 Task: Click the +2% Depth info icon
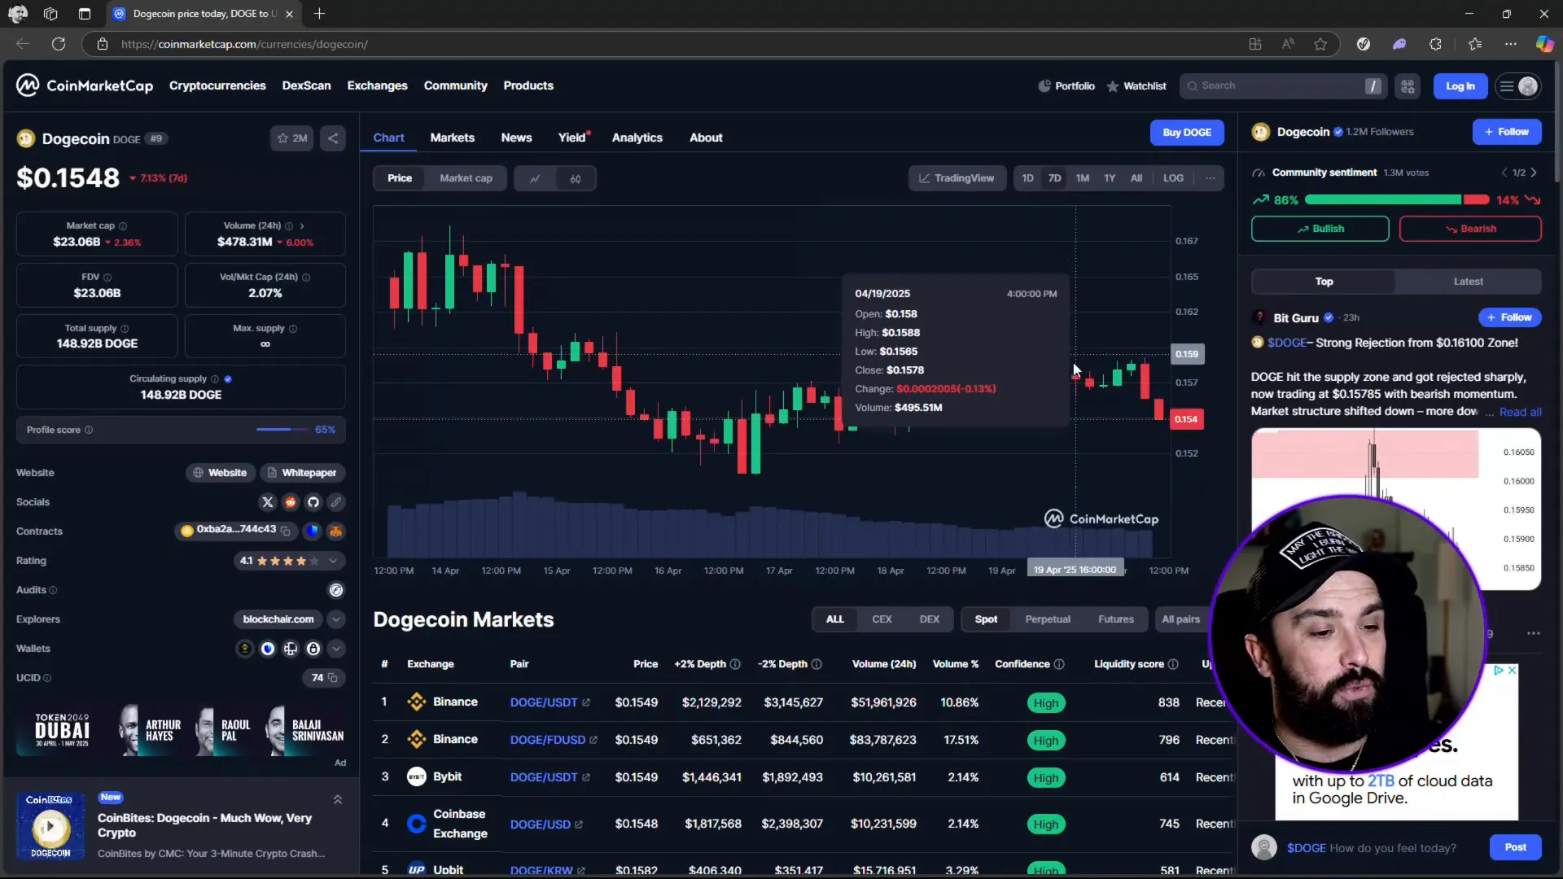[x=735, y=664]
